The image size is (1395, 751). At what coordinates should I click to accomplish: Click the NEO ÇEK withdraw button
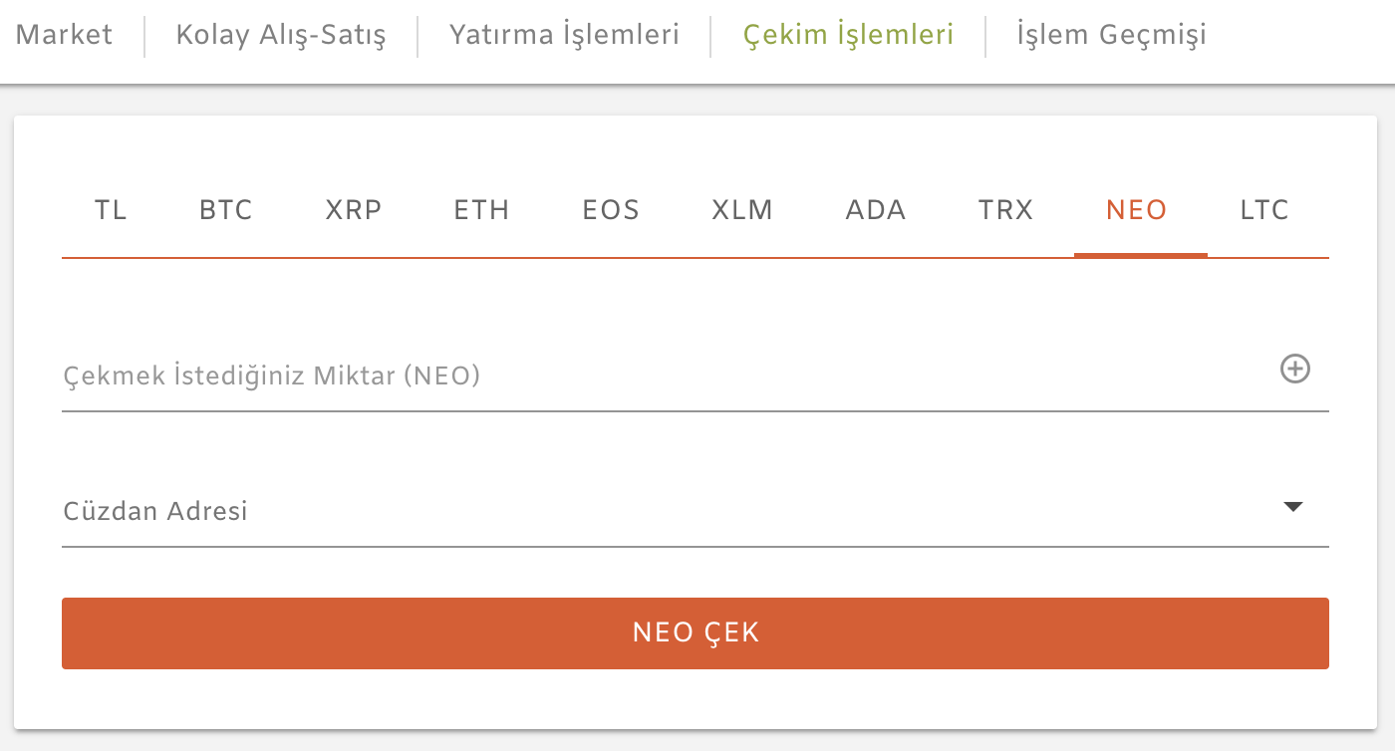(696, 633)
